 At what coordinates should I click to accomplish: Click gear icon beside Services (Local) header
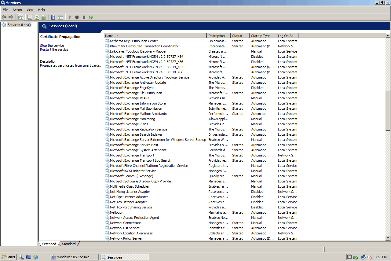coord(44,26)
